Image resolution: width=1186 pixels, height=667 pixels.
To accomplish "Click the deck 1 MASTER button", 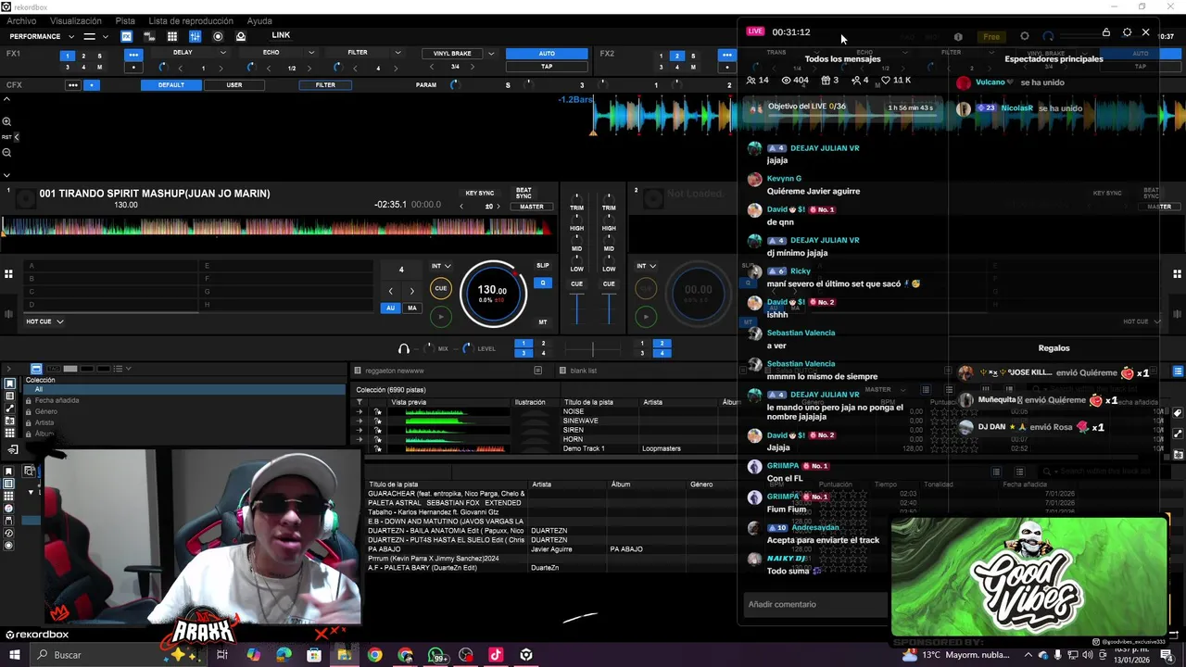I will pyautogui.click(x=532, y=207).
